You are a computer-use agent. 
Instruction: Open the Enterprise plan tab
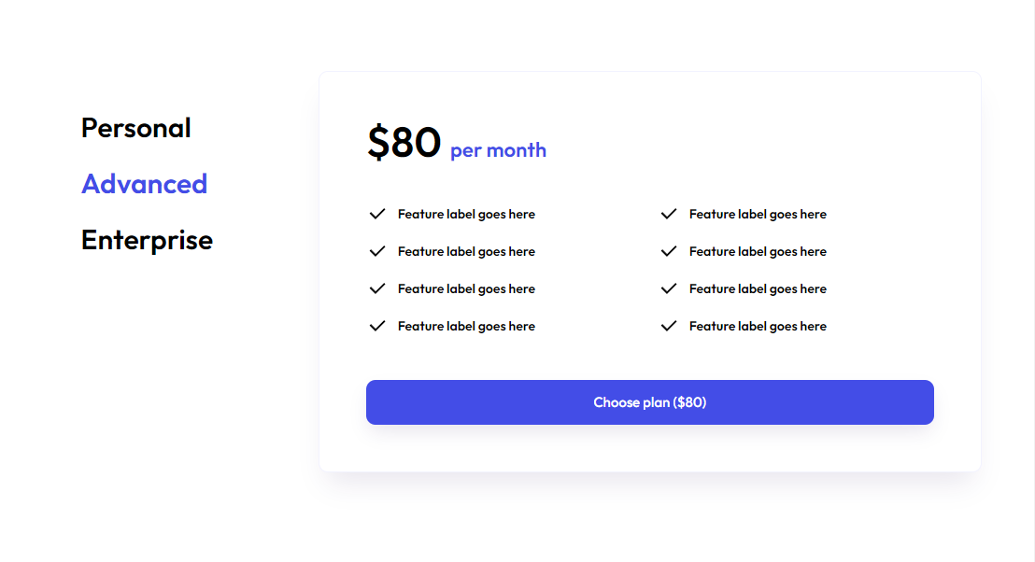tap(147, 240)
